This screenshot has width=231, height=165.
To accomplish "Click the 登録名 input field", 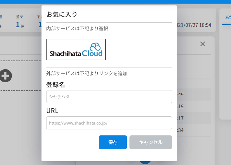I will [109, 97].
